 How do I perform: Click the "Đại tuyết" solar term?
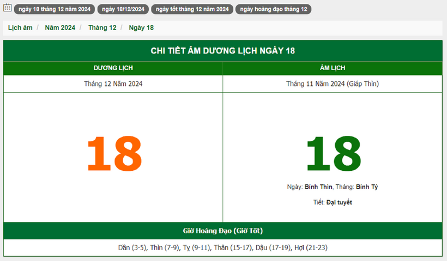pyautogui.click(x=339, y=202)
